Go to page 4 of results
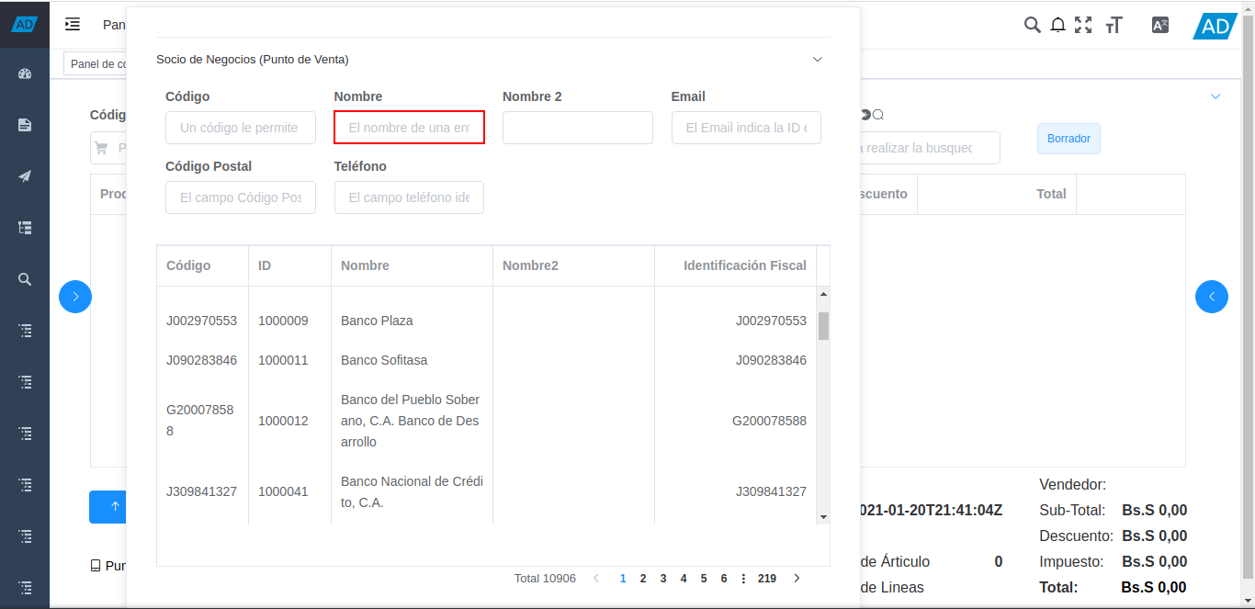 [684, 579]
